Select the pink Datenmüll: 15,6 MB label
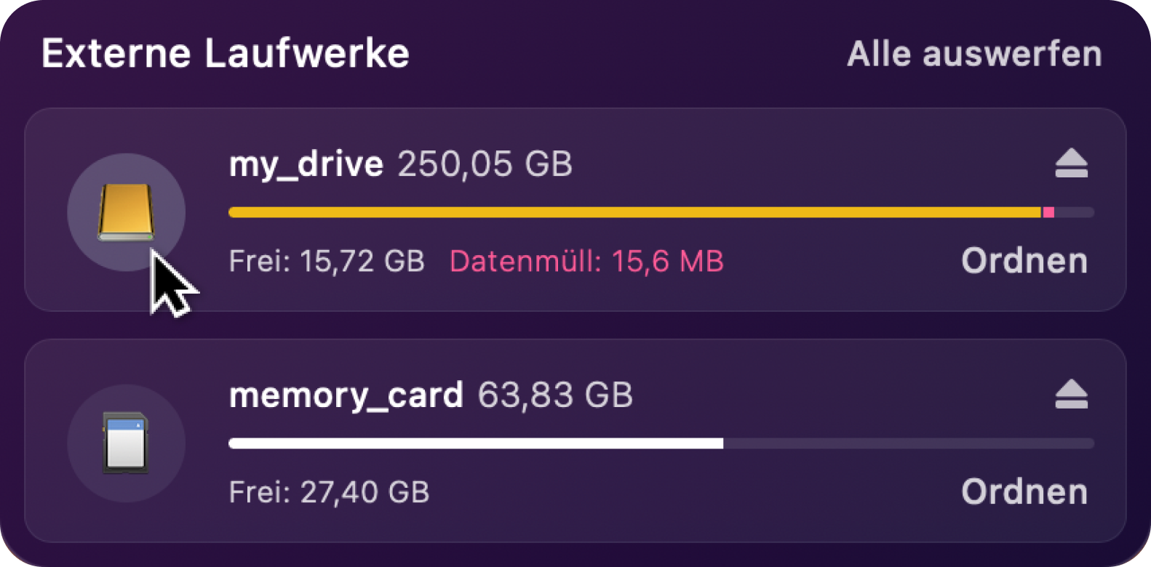The width and height of the screenshot is (1151, 567). pos(586,261)
